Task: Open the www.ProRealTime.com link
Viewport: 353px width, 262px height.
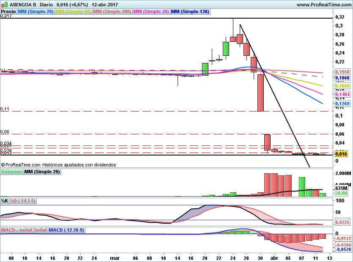Action: (324, 5)
